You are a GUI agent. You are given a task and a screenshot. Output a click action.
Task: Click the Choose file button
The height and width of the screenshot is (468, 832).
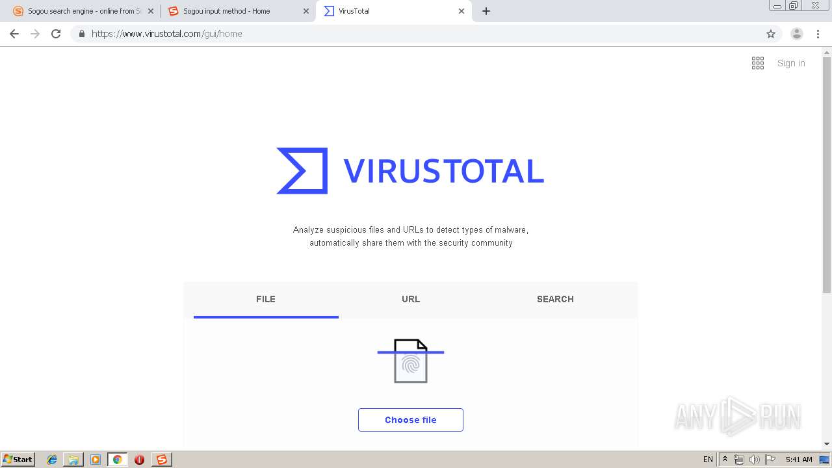tap(411, 420)
